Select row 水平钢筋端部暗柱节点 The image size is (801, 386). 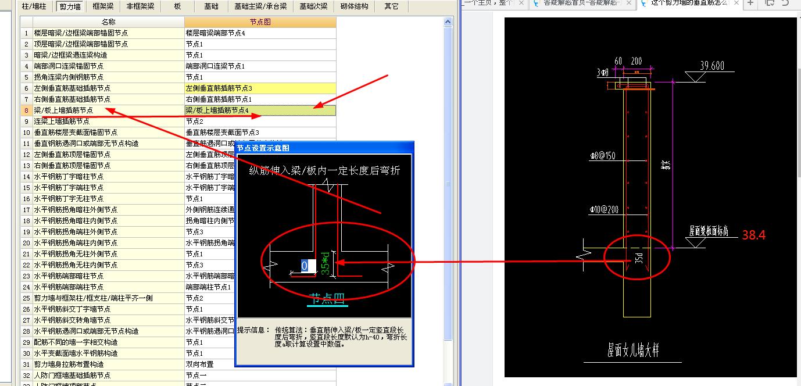108,276
